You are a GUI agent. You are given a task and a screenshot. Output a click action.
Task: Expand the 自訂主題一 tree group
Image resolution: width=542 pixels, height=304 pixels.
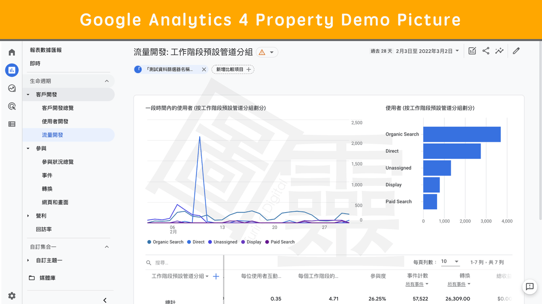(x=28, y=260)
